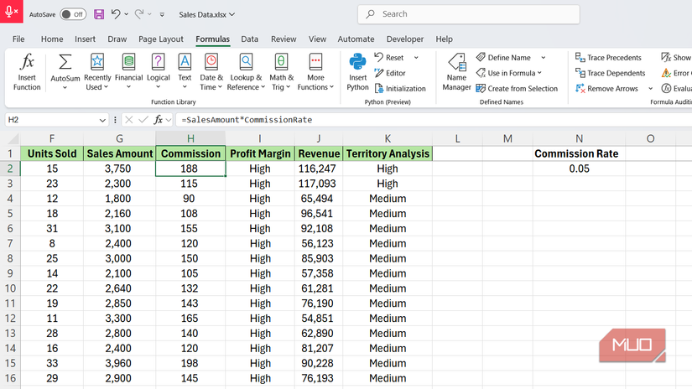The image size is (692, 389).
Task: Click the formula bar cancel X
Action: [129, 120]
